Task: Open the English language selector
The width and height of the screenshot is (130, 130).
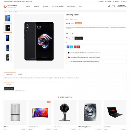Action: click(116, 2)
